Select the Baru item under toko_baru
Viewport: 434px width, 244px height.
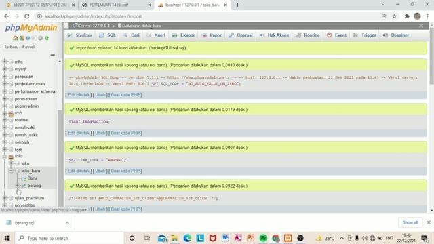click(x=32, y=178)
